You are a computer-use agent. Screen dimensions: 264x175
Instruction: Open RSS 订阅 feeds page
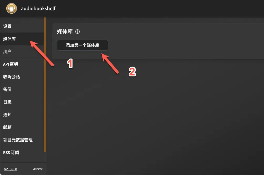click(x=22, y=153)
